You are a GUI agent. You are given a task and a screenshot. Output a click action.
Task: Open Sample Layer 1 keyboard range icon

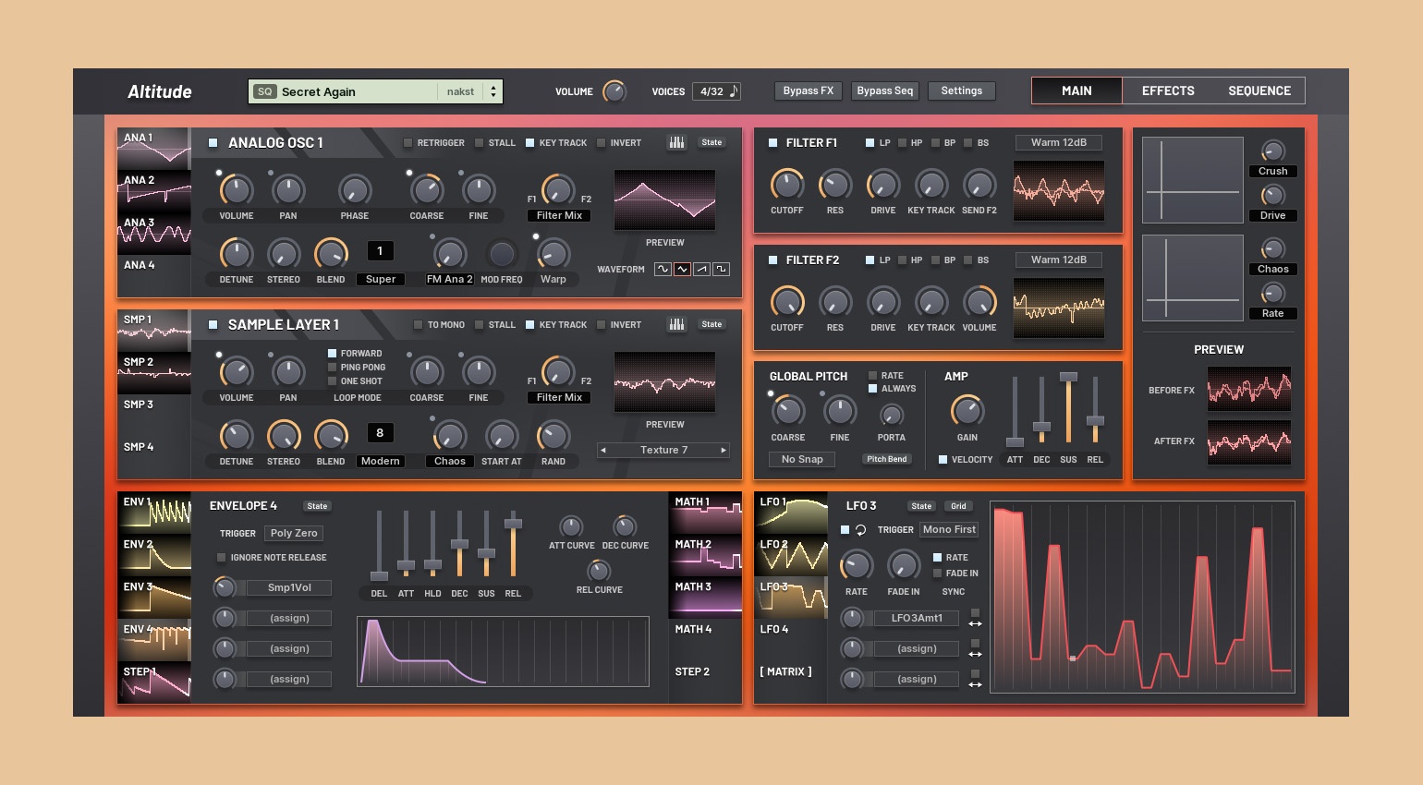(677, 324)
